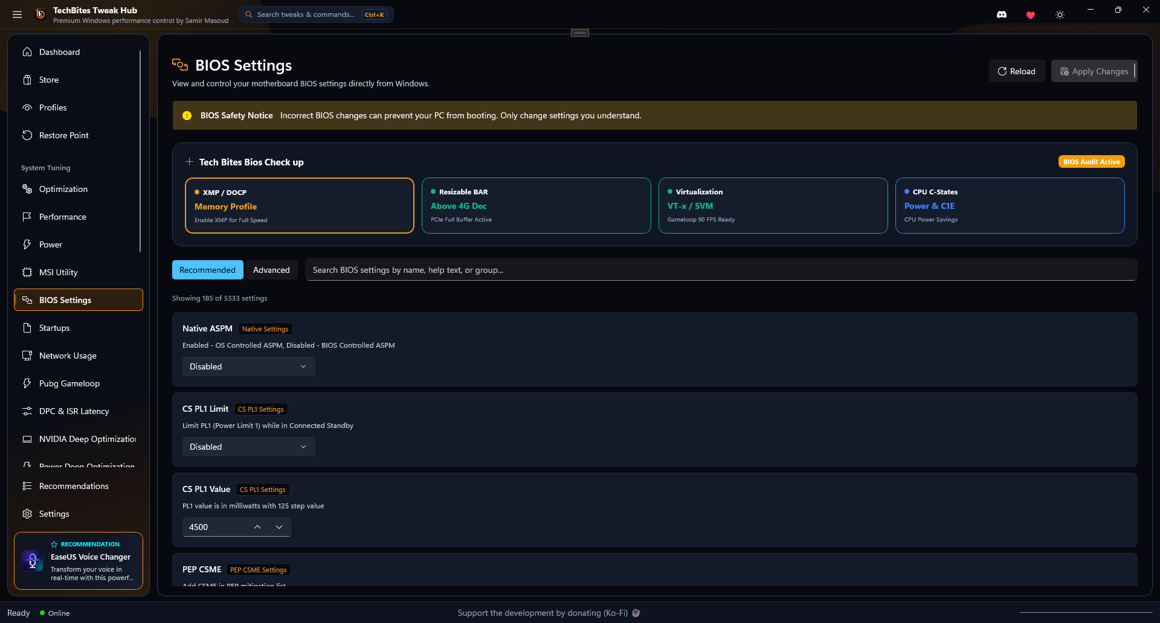Select the Recommended tab

207,270
